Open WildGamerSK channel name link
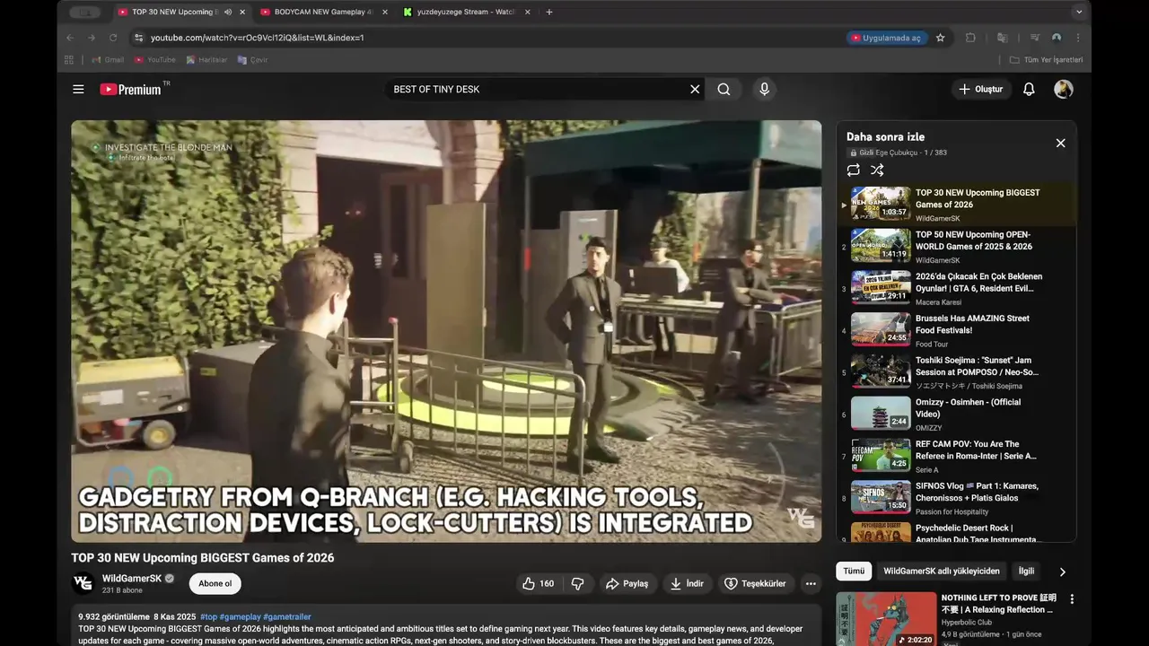Viewport: 1149px width, 646px height. (x=132, y=579)
